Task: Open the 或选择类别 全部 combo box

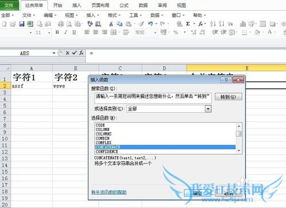Action: point(169,109)
